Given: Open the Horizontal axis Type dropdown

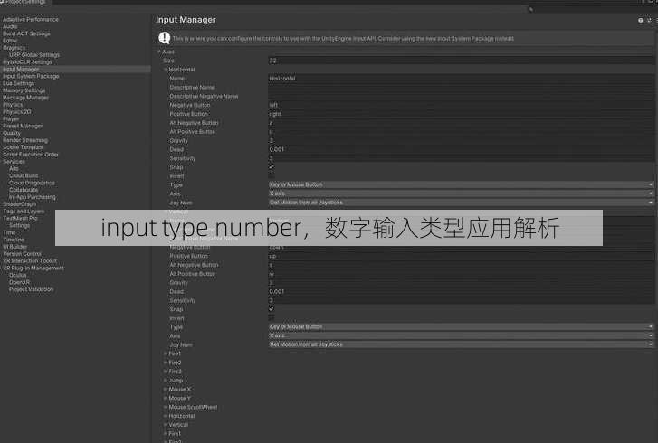Looking at the screenshot, I should point(462,184).
